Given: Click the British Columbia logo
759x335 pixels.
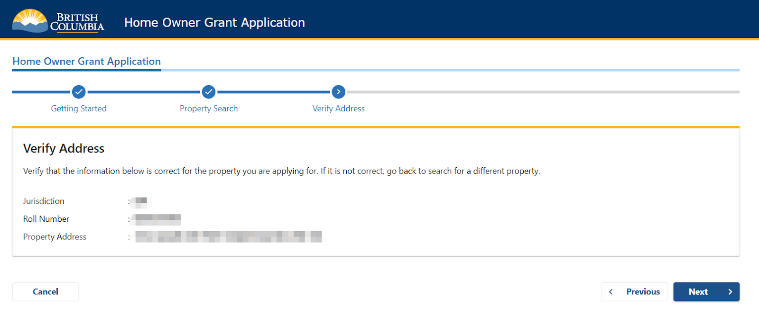Looking at the screenshot, I should (58, 21).
